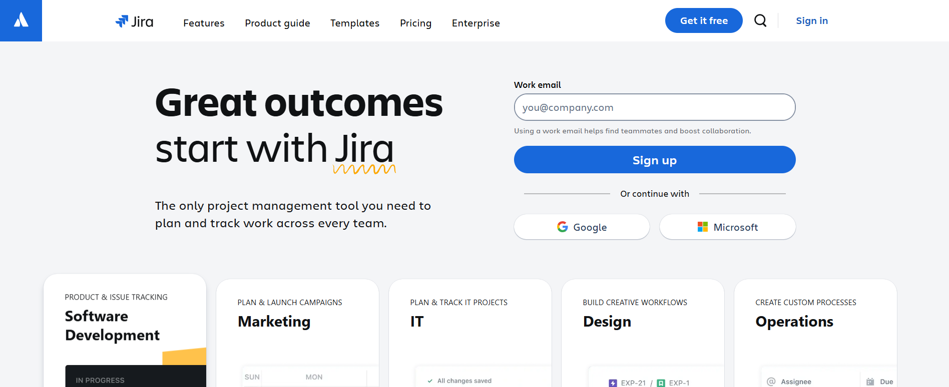The height and width of the screenshot is (387, 949).
Task: Click the 'Great outcomes' headline
Action: click(x=299, y=103)
